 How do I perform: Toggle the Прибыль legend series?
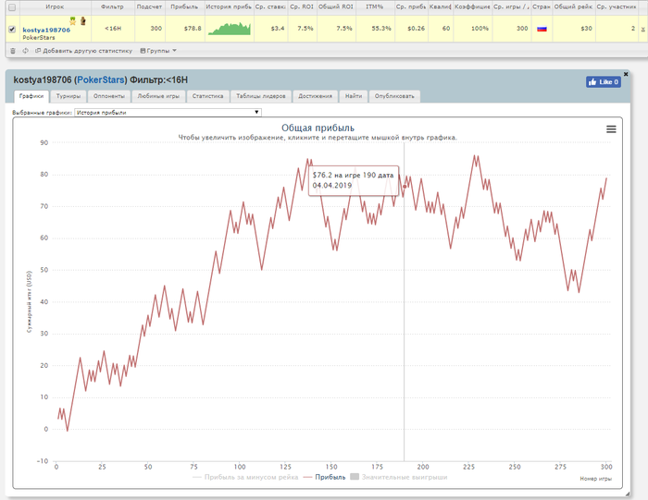click(324, 477)
